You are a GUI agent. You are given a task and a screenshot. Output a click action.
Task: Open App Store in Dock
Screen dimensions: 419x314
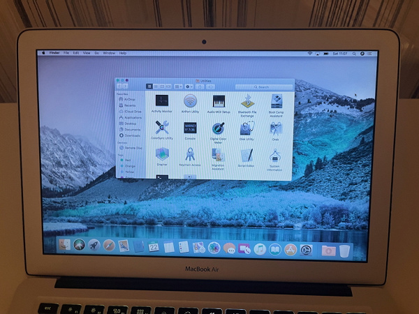[x=291, y=250]
